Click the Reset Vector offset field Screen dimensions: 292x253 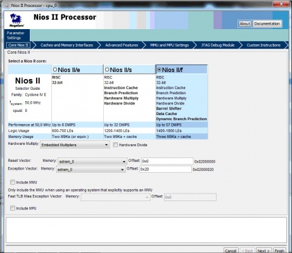(167, 161)
